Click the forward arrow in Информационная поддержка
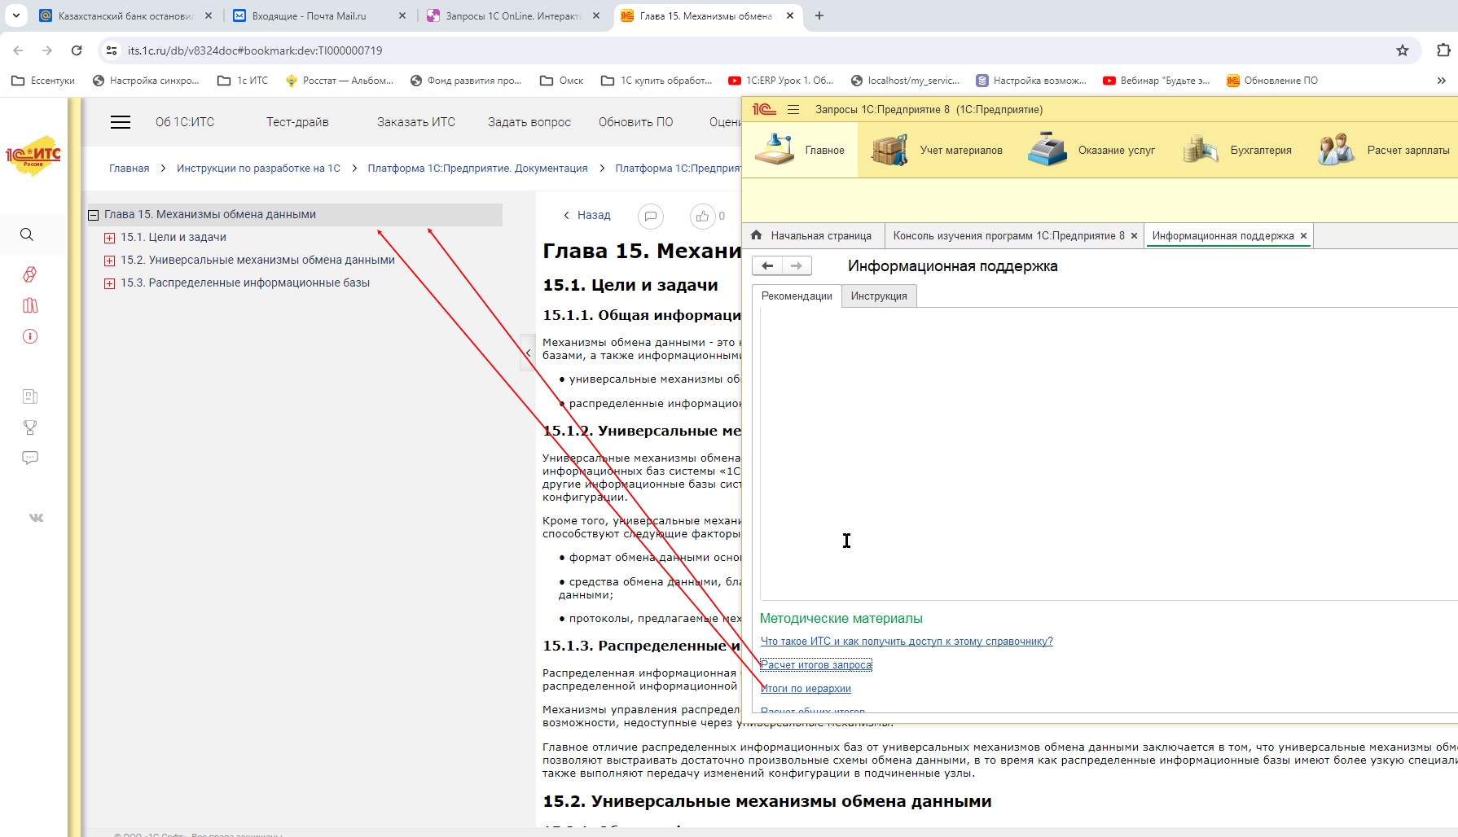This screenshot has height=837, width=1458. [x=797, y=265]
